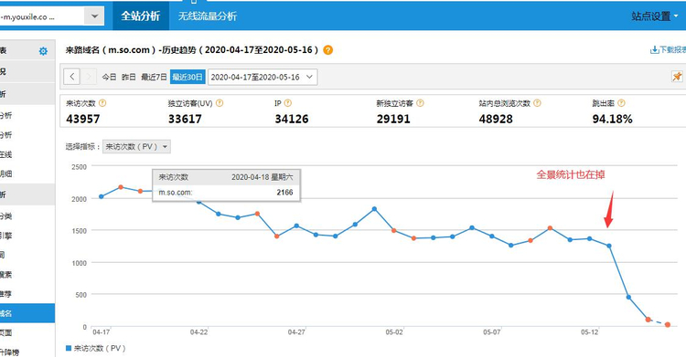
Task: Switch to the 无线流量分析 tab
Action: (208, 16)
